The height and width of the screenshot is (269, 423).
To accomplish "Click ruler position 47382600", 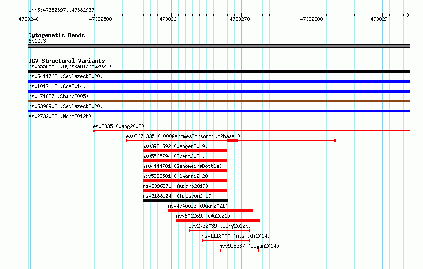I will point(171,19).
